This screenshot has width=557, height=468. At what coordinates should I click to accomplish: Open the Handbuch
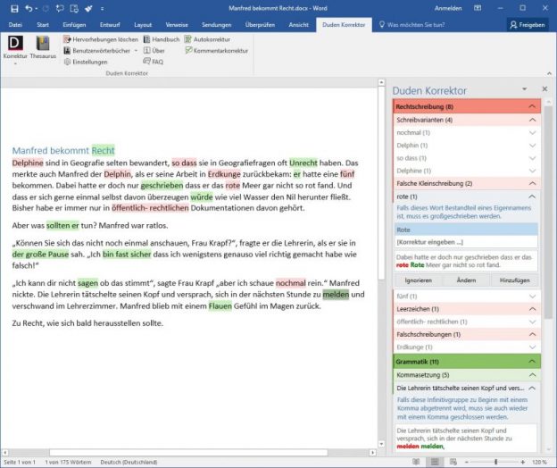(x=162, y=39)
